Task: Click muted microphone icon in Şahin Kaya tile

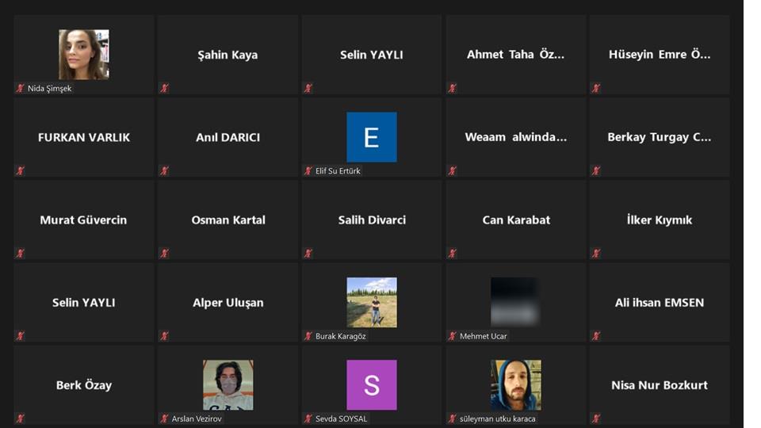Action: tap(165, 88)
